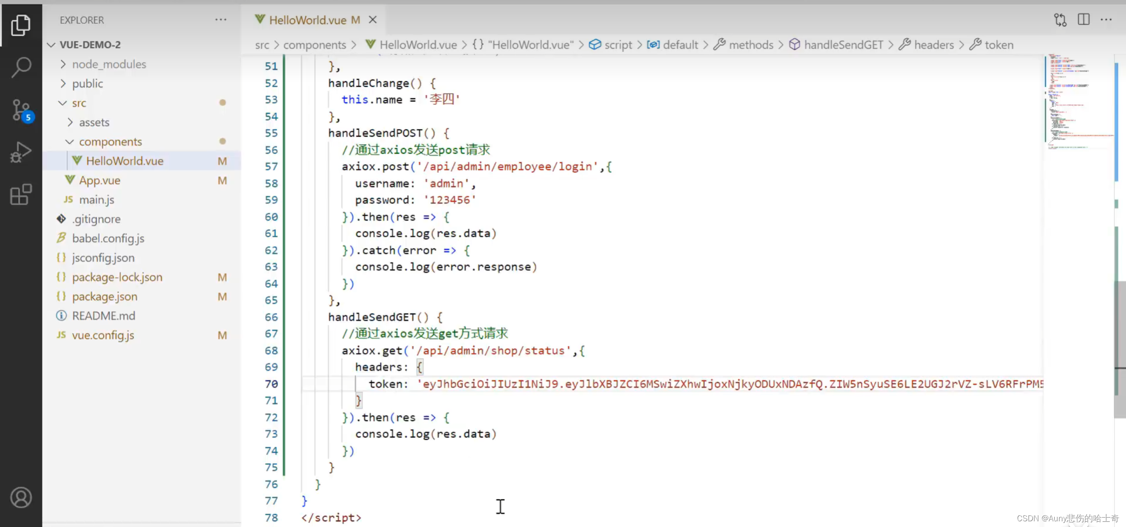
Task: Expand the public folder
Action: coord(87,84)
